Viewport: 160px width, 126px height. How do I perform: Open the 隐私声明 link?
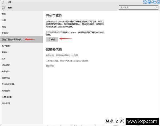tap(50, 66)
